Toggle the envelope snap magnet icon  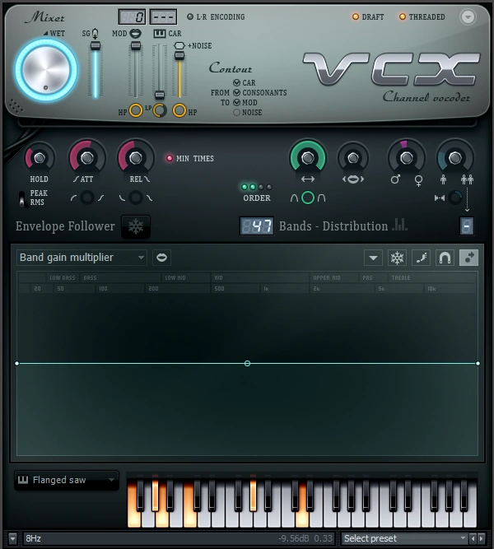pyautogui.click(x=445, y=258)
